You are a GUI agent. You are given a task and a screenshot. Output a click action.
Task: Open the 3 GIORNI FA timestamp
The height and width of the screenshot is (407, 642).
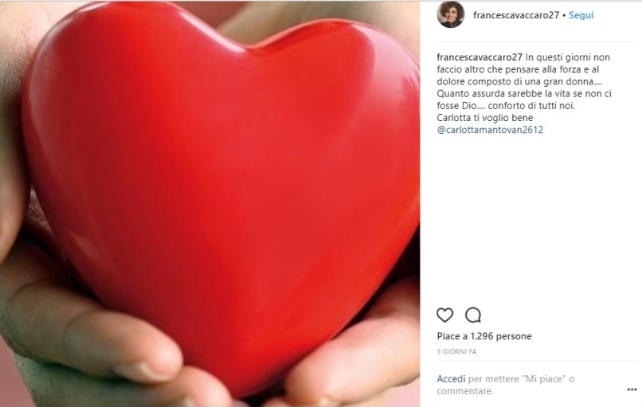click(456, 352)
